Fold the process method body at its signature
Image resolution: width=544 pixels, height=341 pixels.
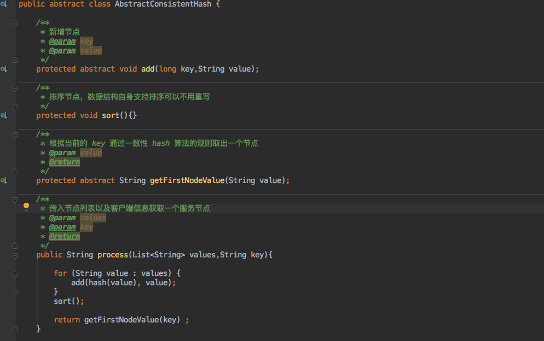pos(15,255)
